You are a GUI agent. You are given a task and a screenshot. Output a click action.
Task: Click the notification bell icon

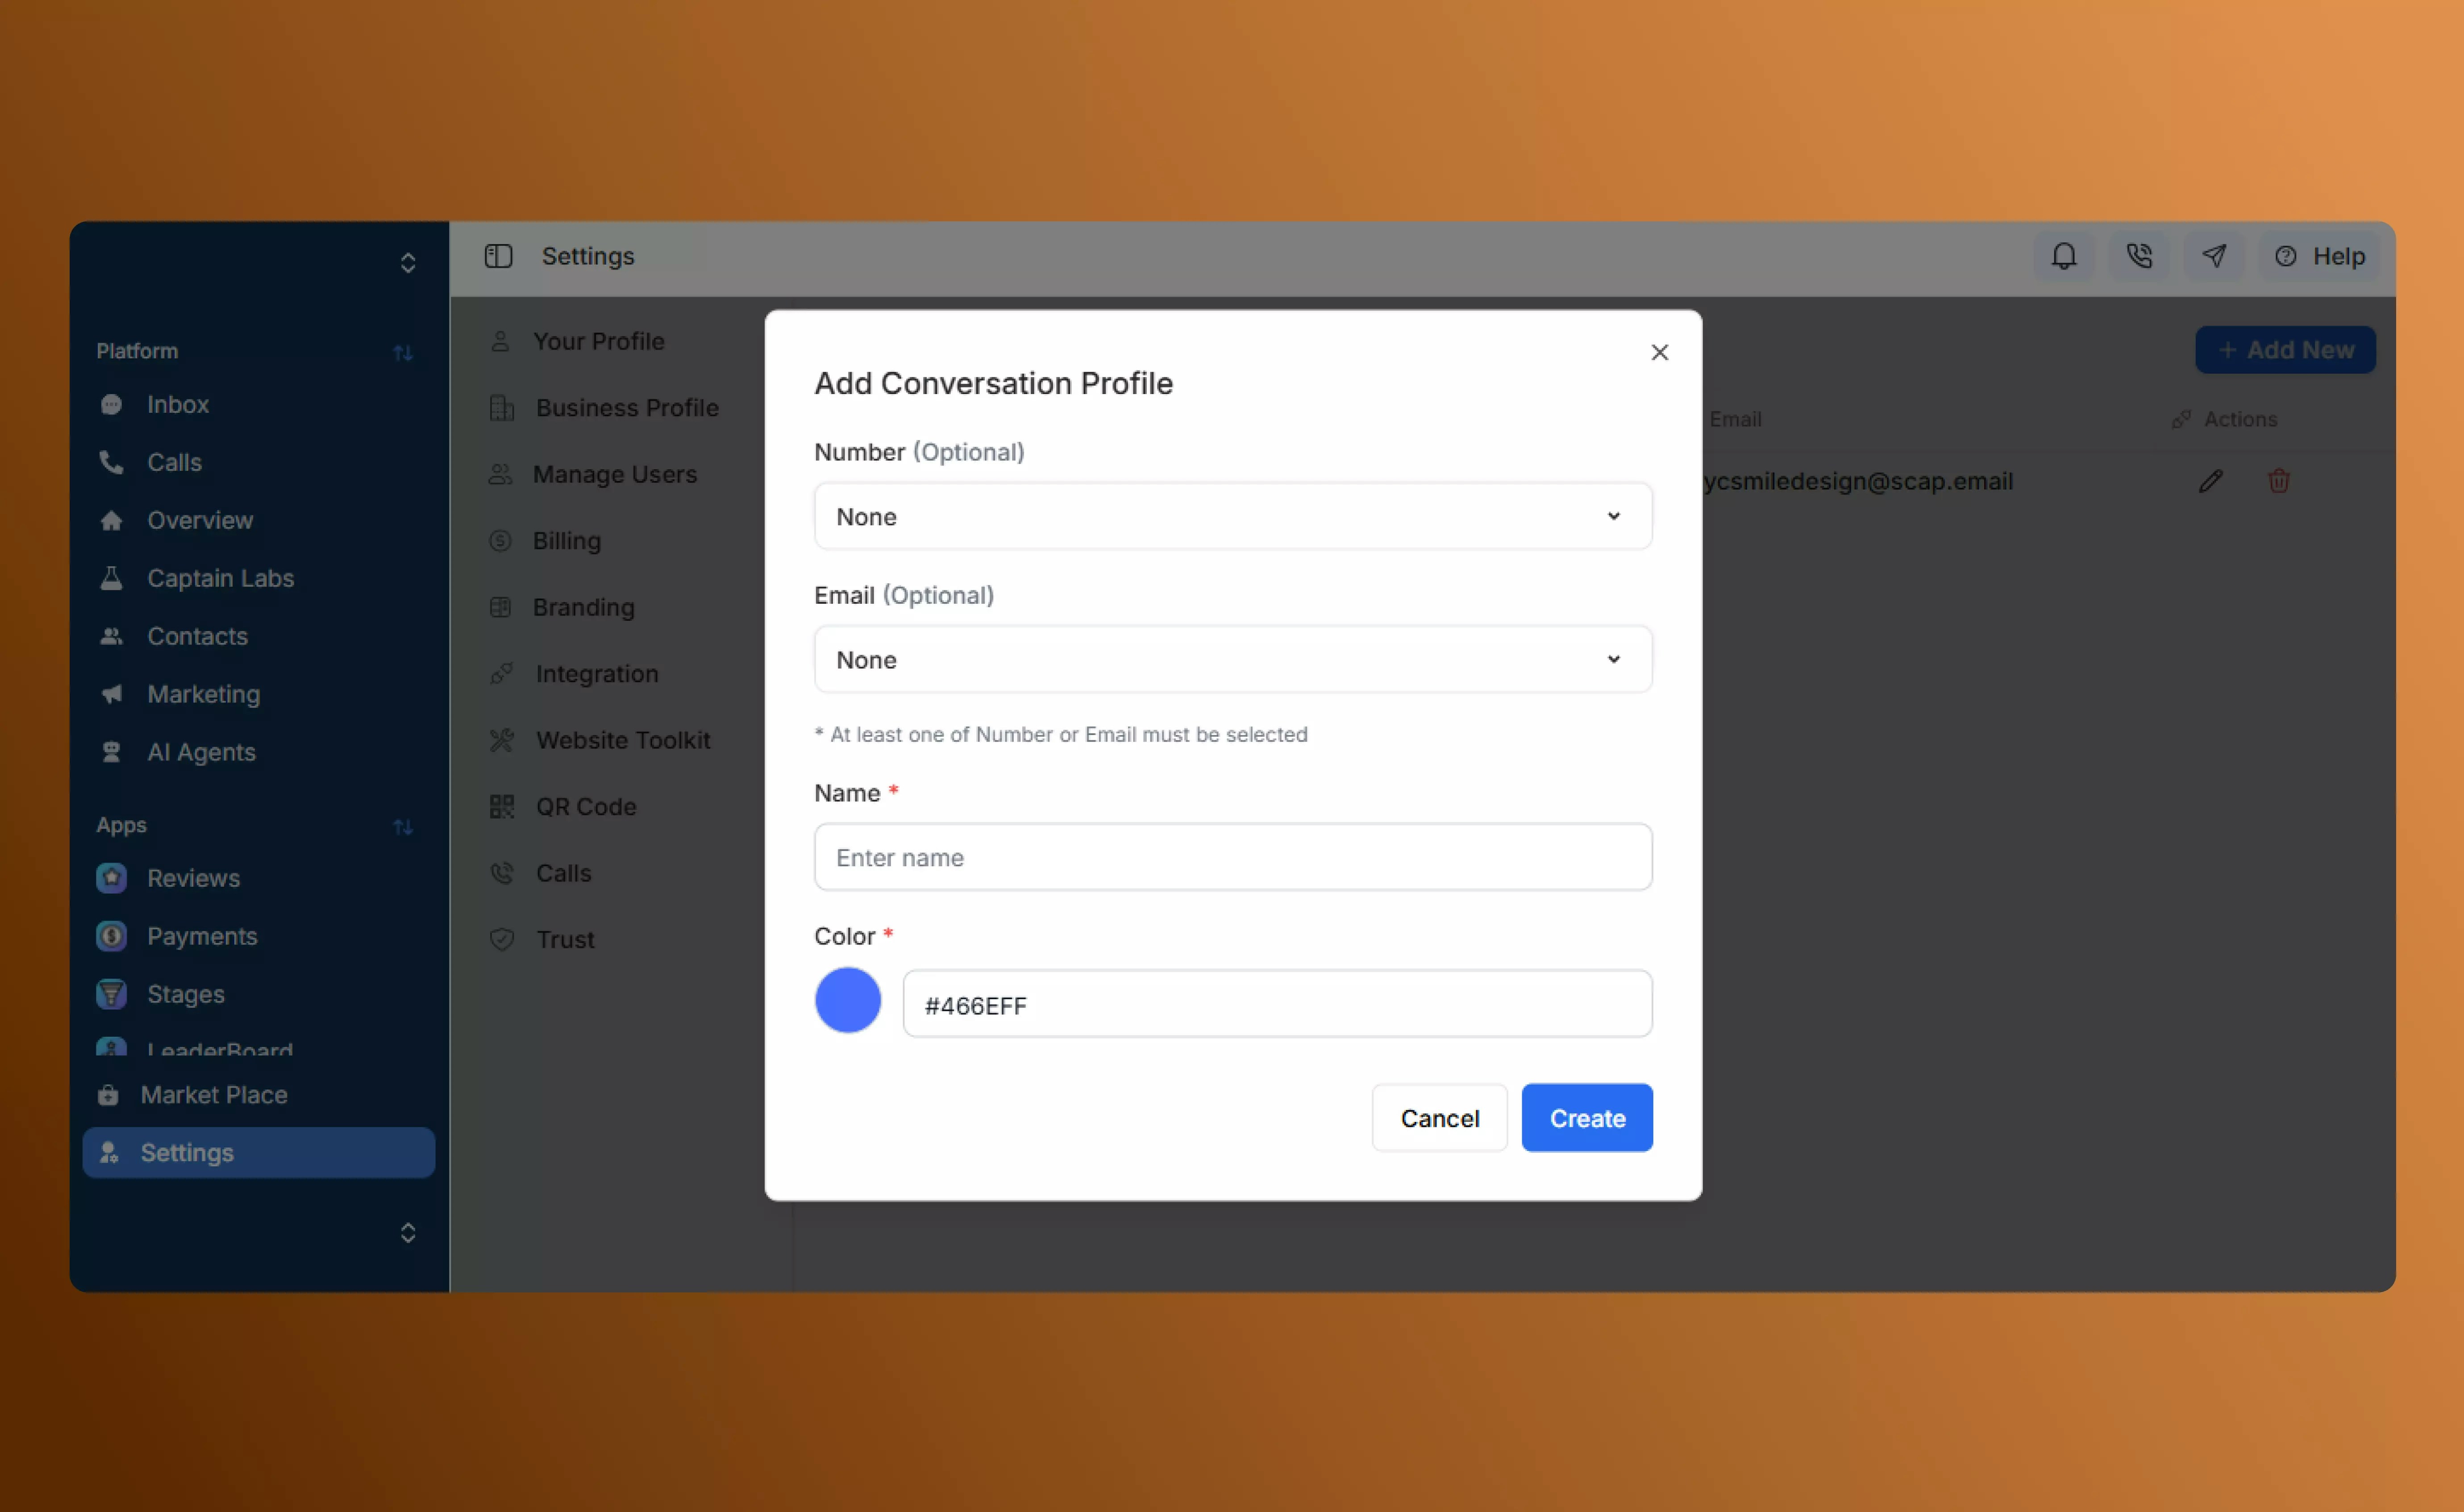tap(2063, 256)
